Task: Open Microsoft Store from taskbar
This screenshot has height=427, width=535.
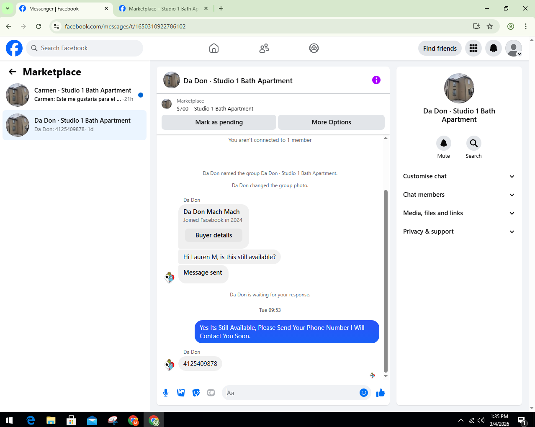Action: (71, 420)
